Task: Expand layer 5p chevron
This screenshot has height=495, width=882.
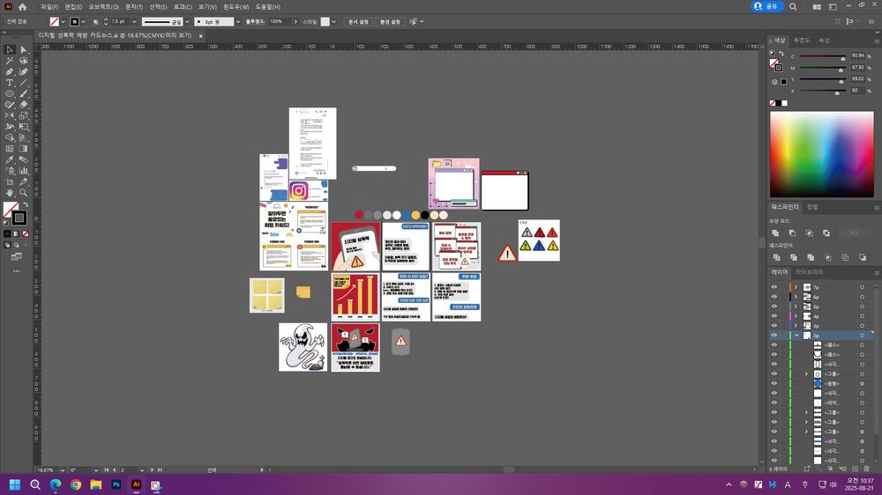Action: tap(796, 307)
